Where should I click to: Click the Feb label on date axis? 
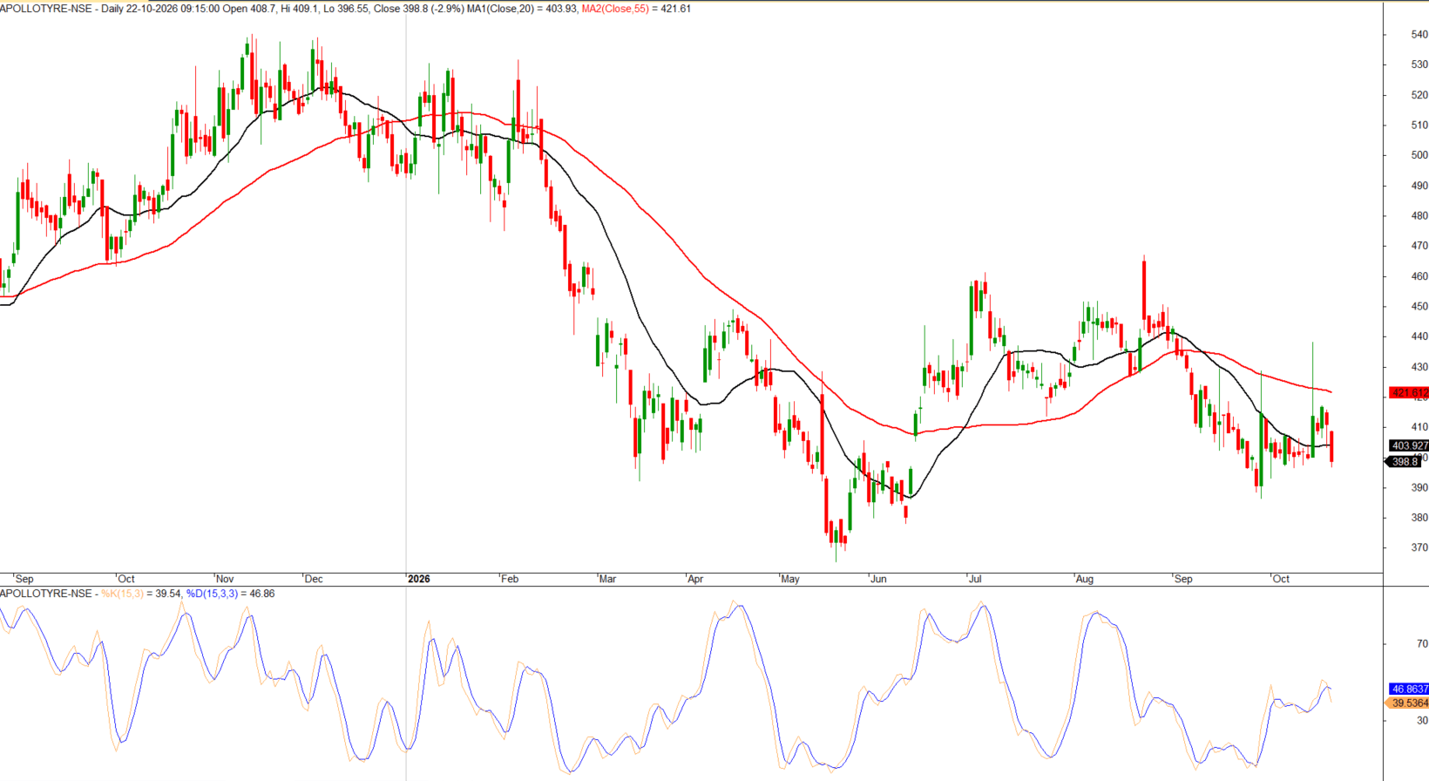pos(510,579)
